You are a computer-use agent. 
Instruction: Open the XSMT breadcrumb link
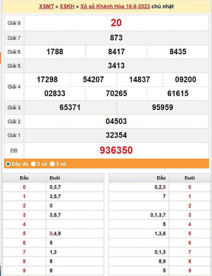click(46, 6)
